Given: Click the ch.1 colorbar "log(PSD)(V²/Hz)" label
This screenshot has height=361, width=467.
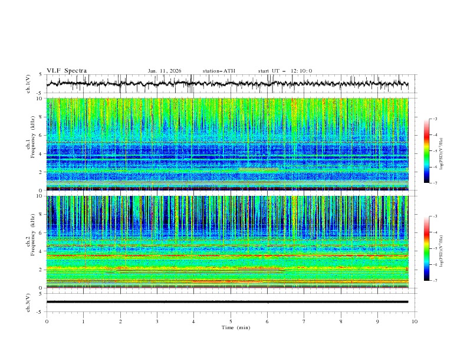Looking at the screenshot, I should coord(441,154).
